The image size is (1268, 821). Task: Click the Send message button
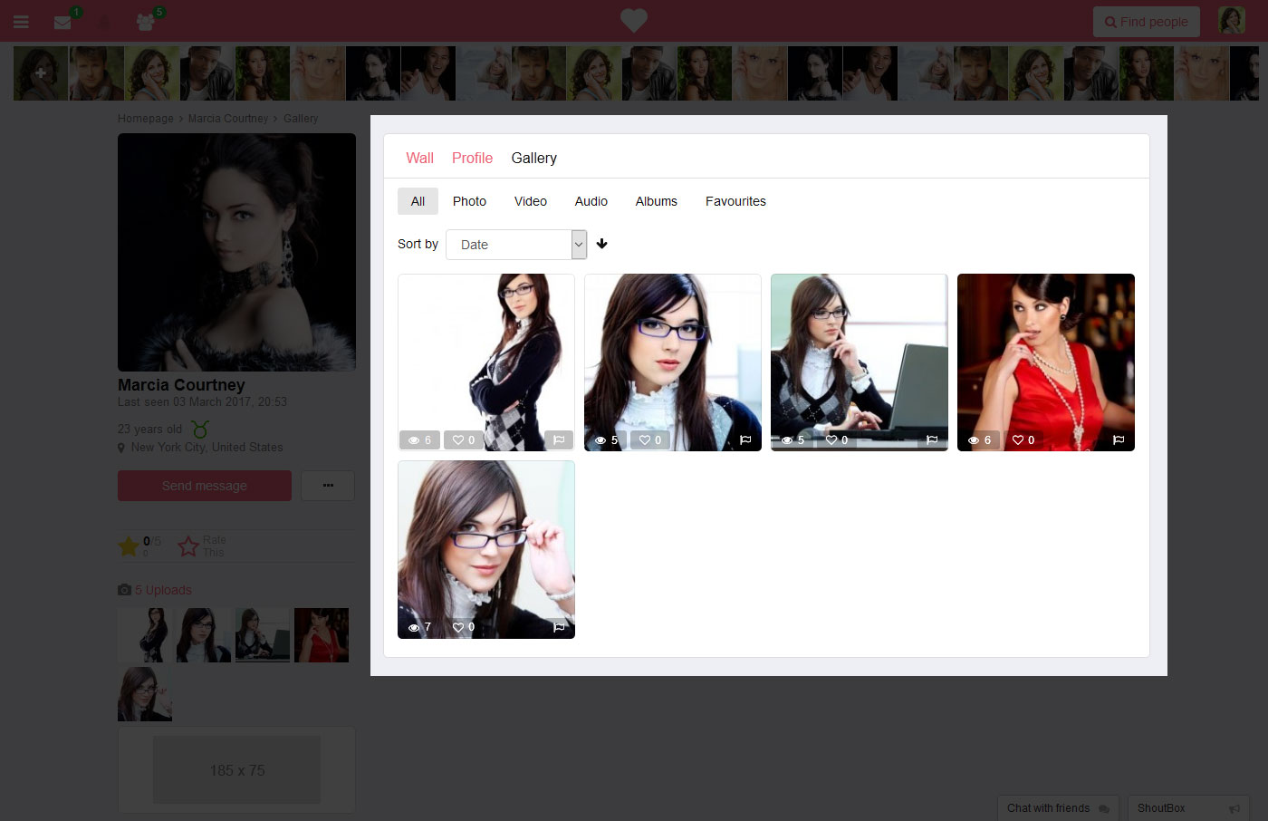coord(205,486)
